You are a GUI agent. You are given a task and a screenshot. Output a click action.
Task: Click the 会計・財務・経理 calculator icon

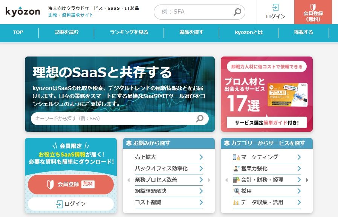(x=236, y=180)
